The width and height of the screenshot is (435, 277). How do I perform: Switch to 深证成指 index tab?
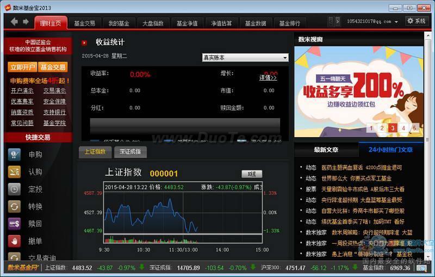130,152
